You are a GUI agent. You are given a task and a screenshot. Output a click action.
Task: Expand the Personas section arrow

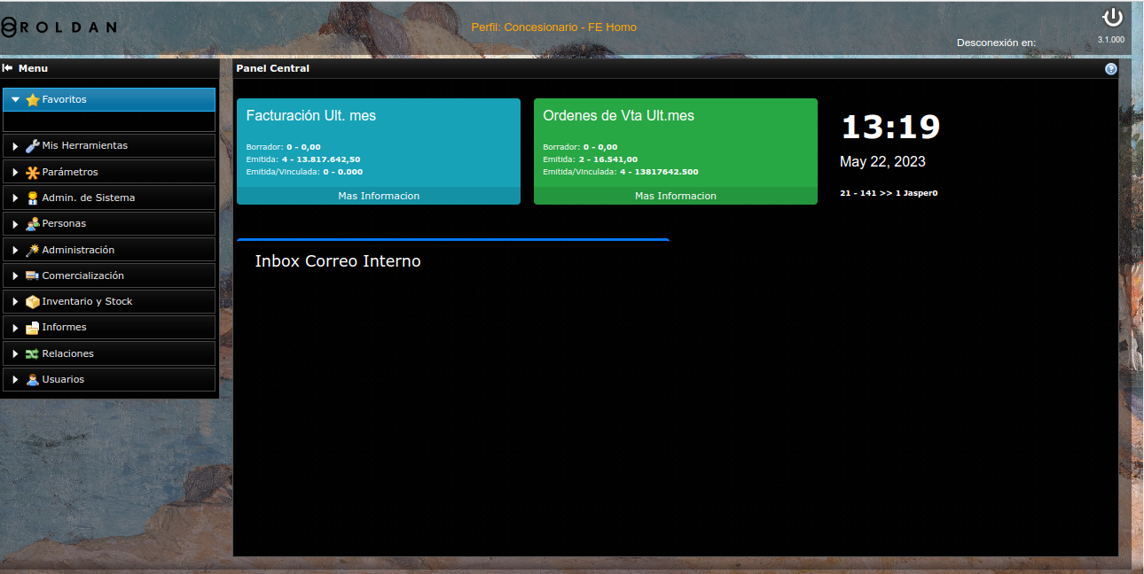coord(15,224)
